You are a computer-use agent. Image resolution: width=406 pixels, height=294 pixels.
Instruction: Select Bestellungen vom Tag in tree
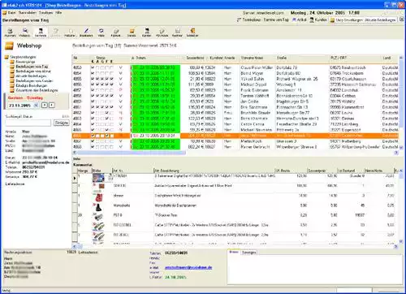coord(32,67)
